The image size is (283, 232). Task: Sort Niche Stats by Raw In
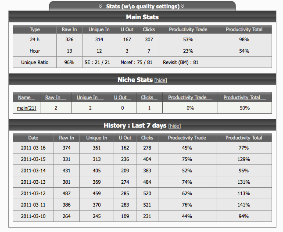click(x=53, y=97)
